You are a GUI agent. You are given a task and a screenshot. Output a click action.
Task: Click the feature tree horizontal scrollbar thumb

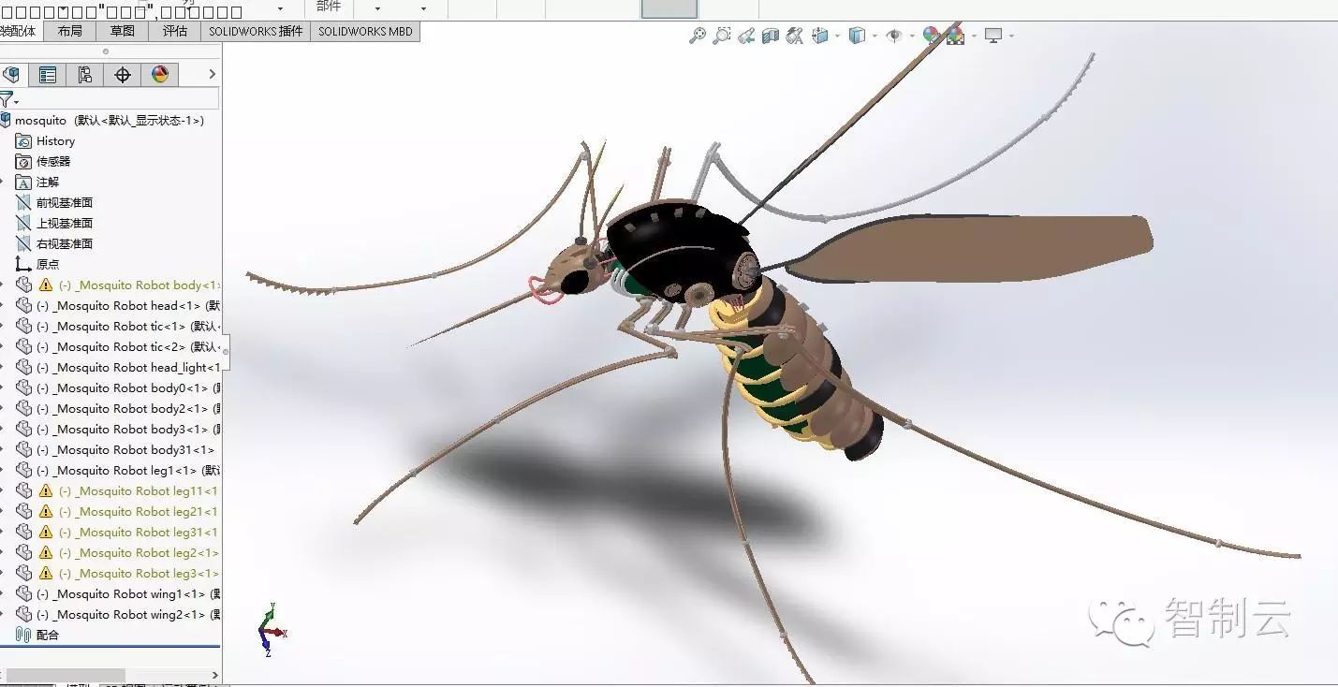click(66, 675)
